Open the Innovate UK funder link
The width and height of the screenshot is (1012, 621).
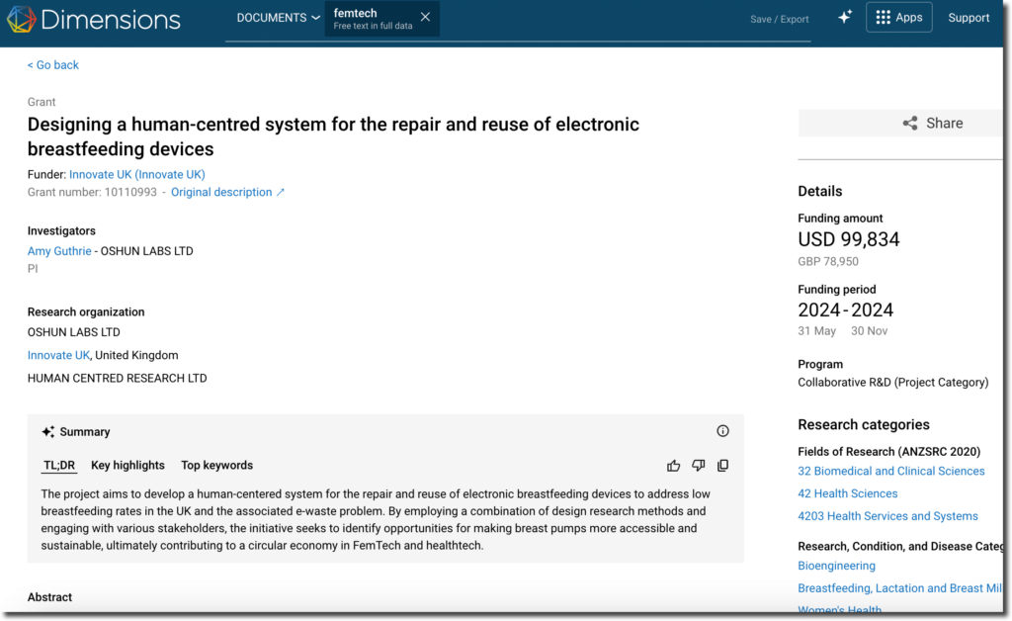[136, 175]
